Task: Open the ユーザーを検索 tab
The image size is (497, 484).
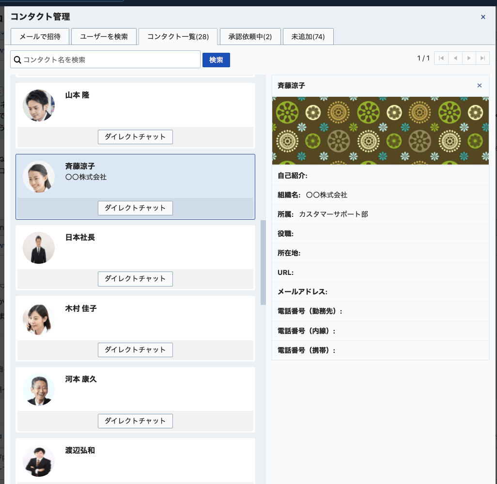Action: 104,37
